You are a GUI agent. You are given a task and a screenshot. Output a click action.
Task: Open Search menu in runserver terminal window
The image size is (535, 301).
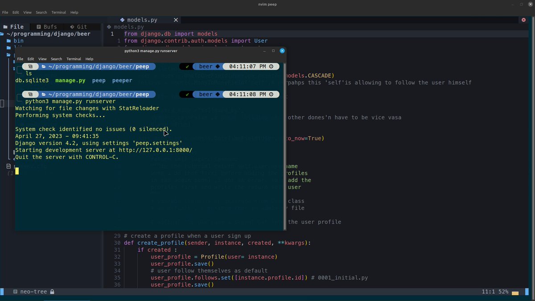pos(56,59)
